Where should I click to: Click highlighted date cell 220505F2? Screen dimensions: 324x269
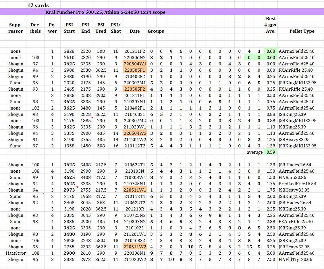click(x=135, y=89)
